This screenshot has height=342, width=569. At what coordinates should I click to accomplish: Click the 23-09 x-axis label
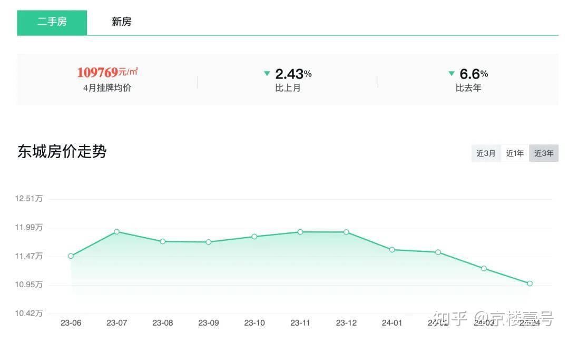coord(208,323)
